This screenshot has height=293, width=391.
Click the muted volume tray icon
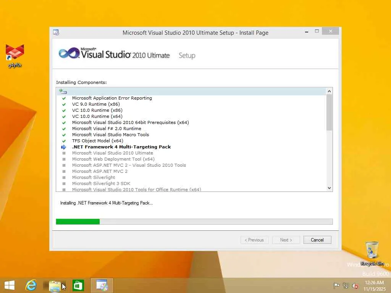[355, 286]
